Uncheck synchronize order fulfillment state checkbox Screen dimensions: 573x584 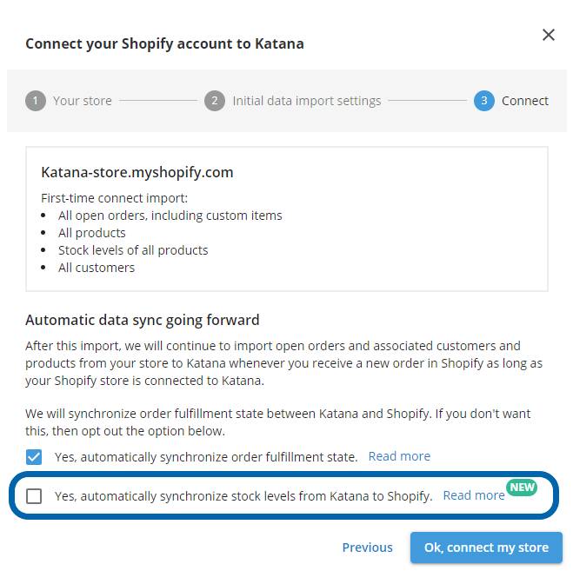tap(34, 456)
